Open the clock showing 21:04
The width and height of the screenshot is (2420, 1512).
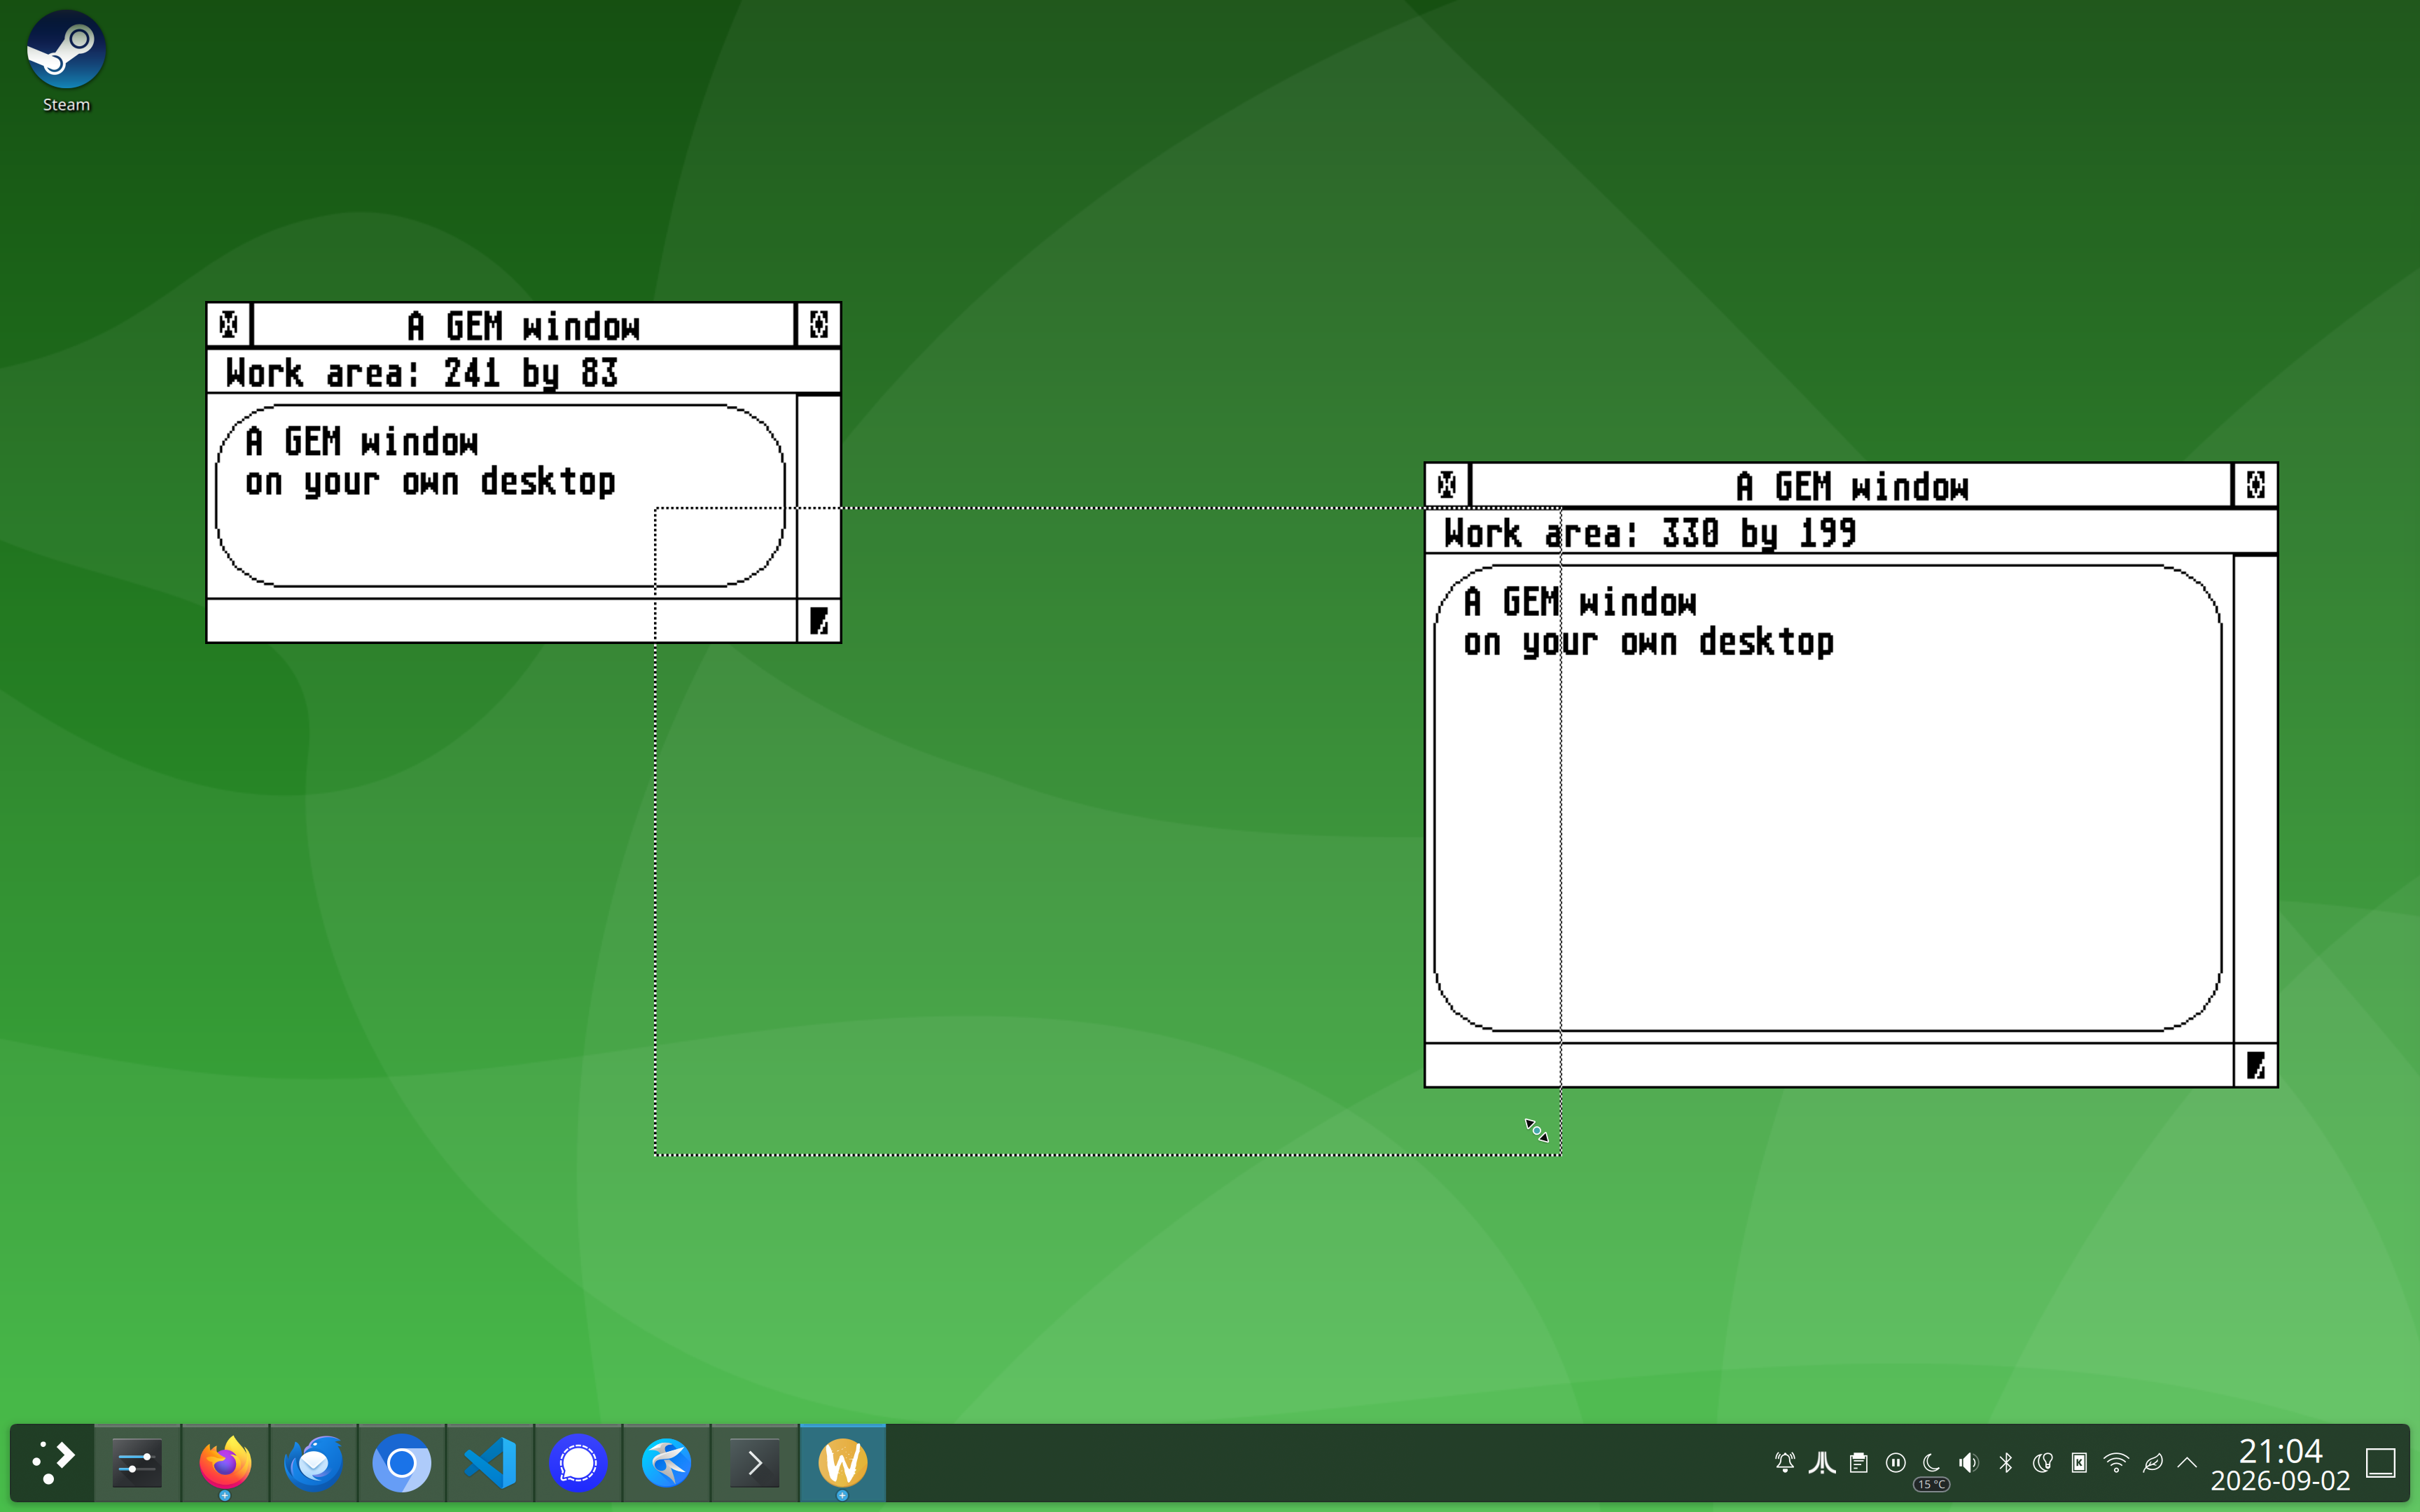(2280, 1464)
